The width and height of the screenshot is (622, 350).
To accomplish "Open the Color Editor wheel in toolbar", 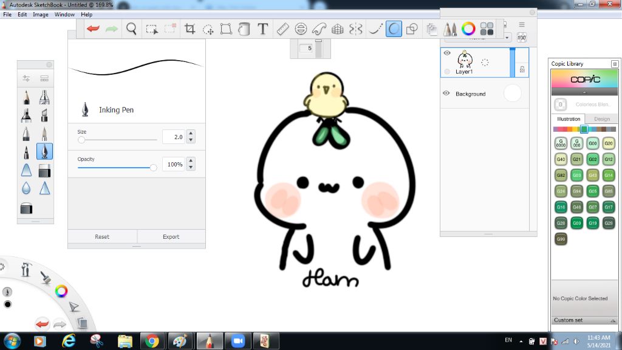I will point(468,29).
